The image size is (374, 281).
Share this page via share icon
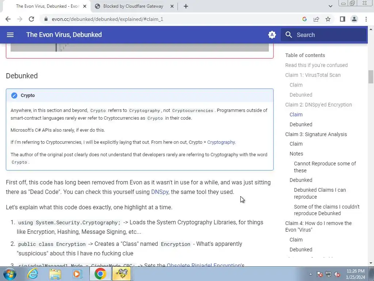[316, 19]
